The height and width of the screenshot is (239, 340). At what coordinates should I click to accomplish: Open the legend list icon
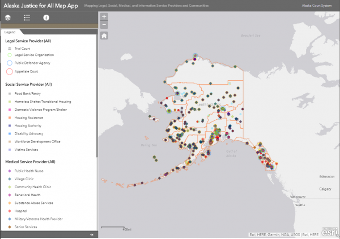(x=27, y=18)
